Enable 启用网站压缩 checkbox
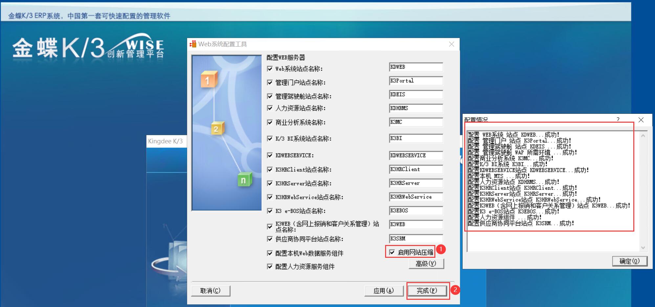Screen dimensions: 655x307 tap(392, 252)
